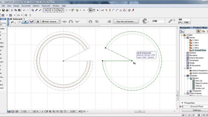Image resolution: width=208 pixels, height=117 pixels.
Task: Click the red house icon in toolbar
Action: click(x=124, y=10)
